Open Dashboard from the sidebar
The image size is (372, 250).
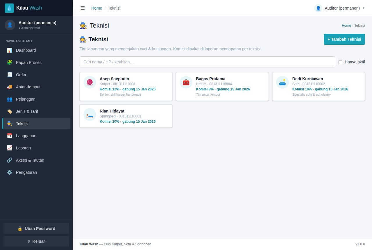(36, 50)
